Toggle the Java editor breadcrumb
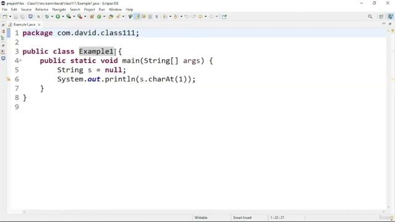 [x=130, y=17]
